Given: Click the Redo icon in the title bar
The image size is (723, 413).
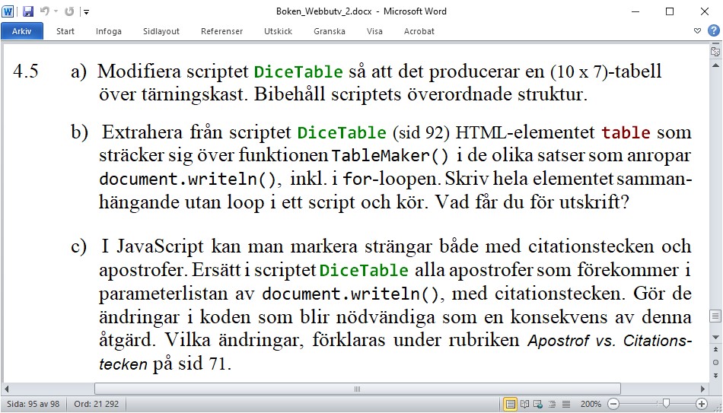Looking at the screenshot, I should tap(71, 11).
